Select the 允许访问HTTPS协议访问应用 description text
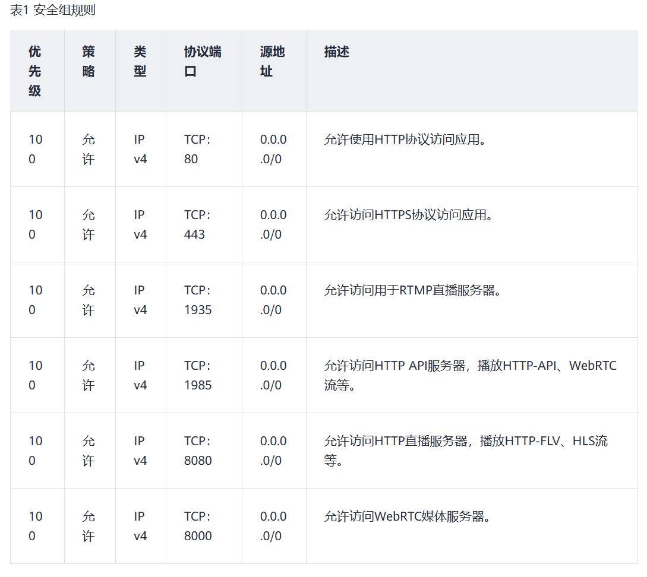The height and width of the screenshot is (577, 647). point(409,215)
